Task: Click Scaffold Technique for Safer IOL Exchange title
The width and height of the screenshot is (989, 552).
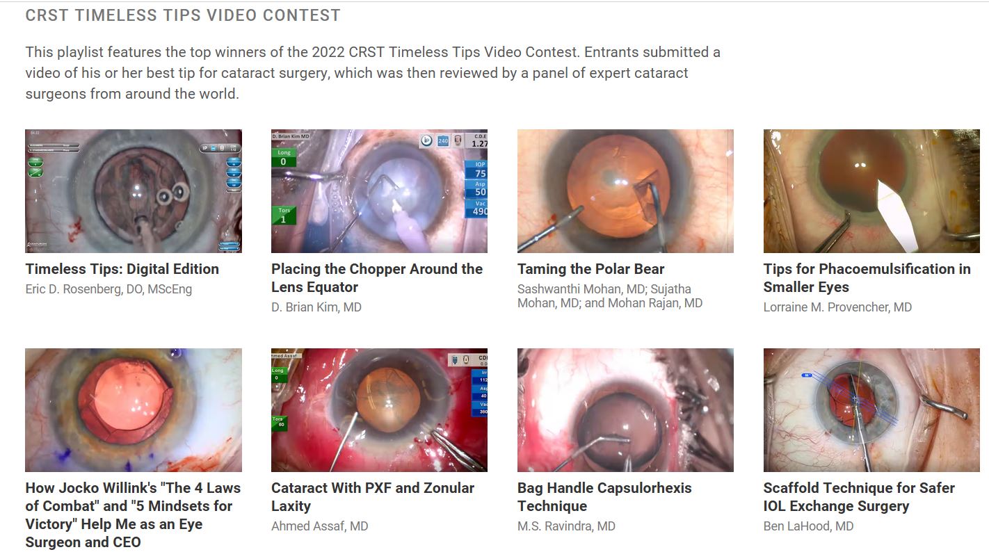Action: (859, 497)
